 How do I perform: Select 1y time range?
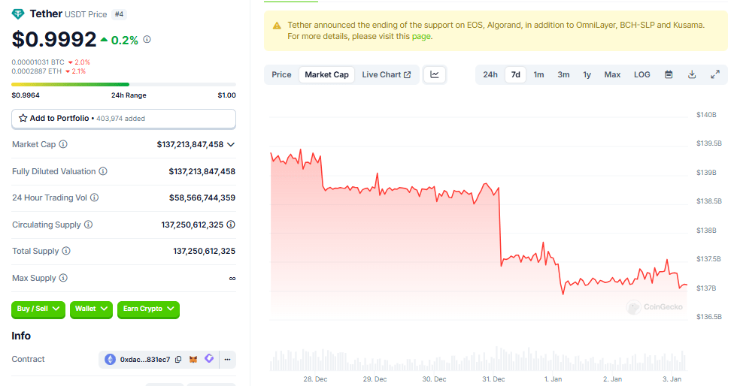[x=587, y=75]
